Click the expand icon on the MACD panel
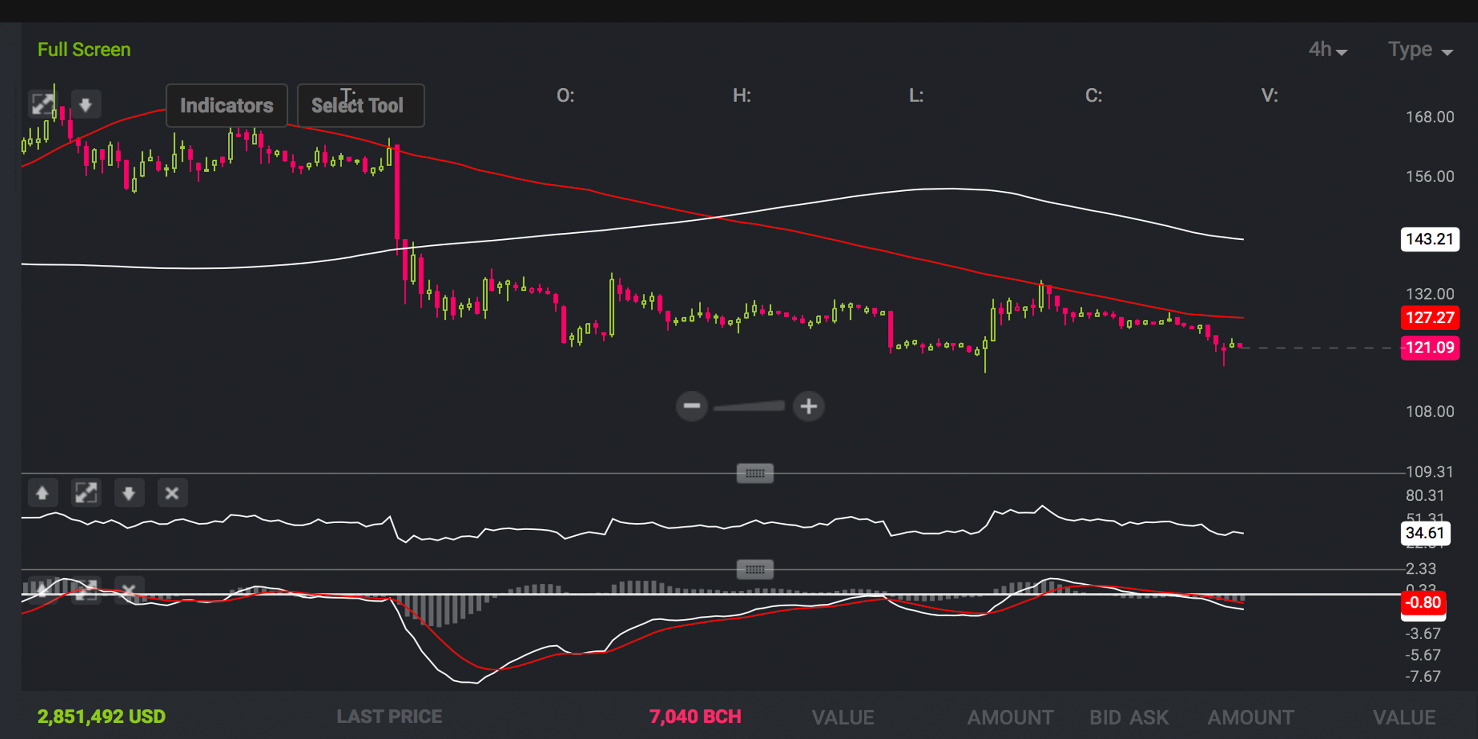This screenshot has width=1478, height=739. click(86, 590)
